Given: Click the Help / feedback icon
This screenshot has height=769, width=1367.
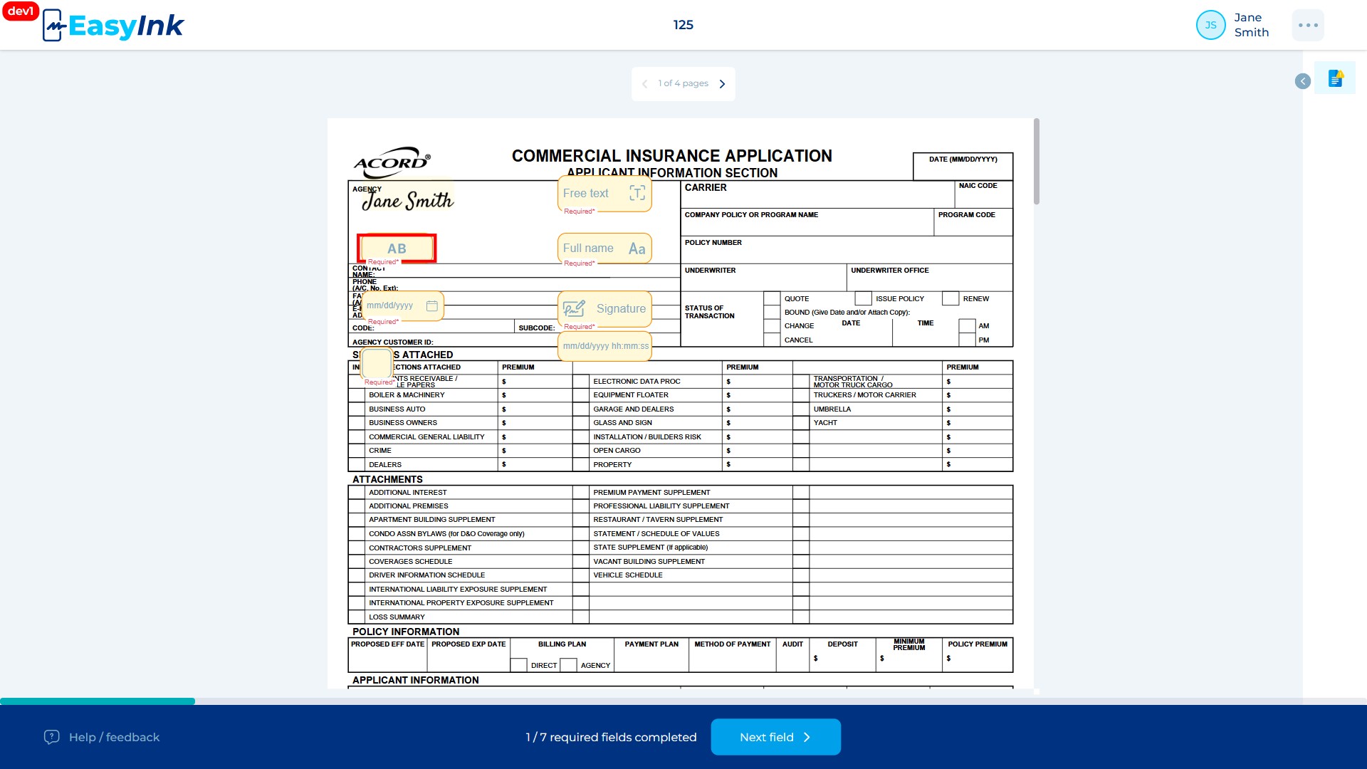Looking at the screenshot, I should pyautogui.click(x=51, y=737).
